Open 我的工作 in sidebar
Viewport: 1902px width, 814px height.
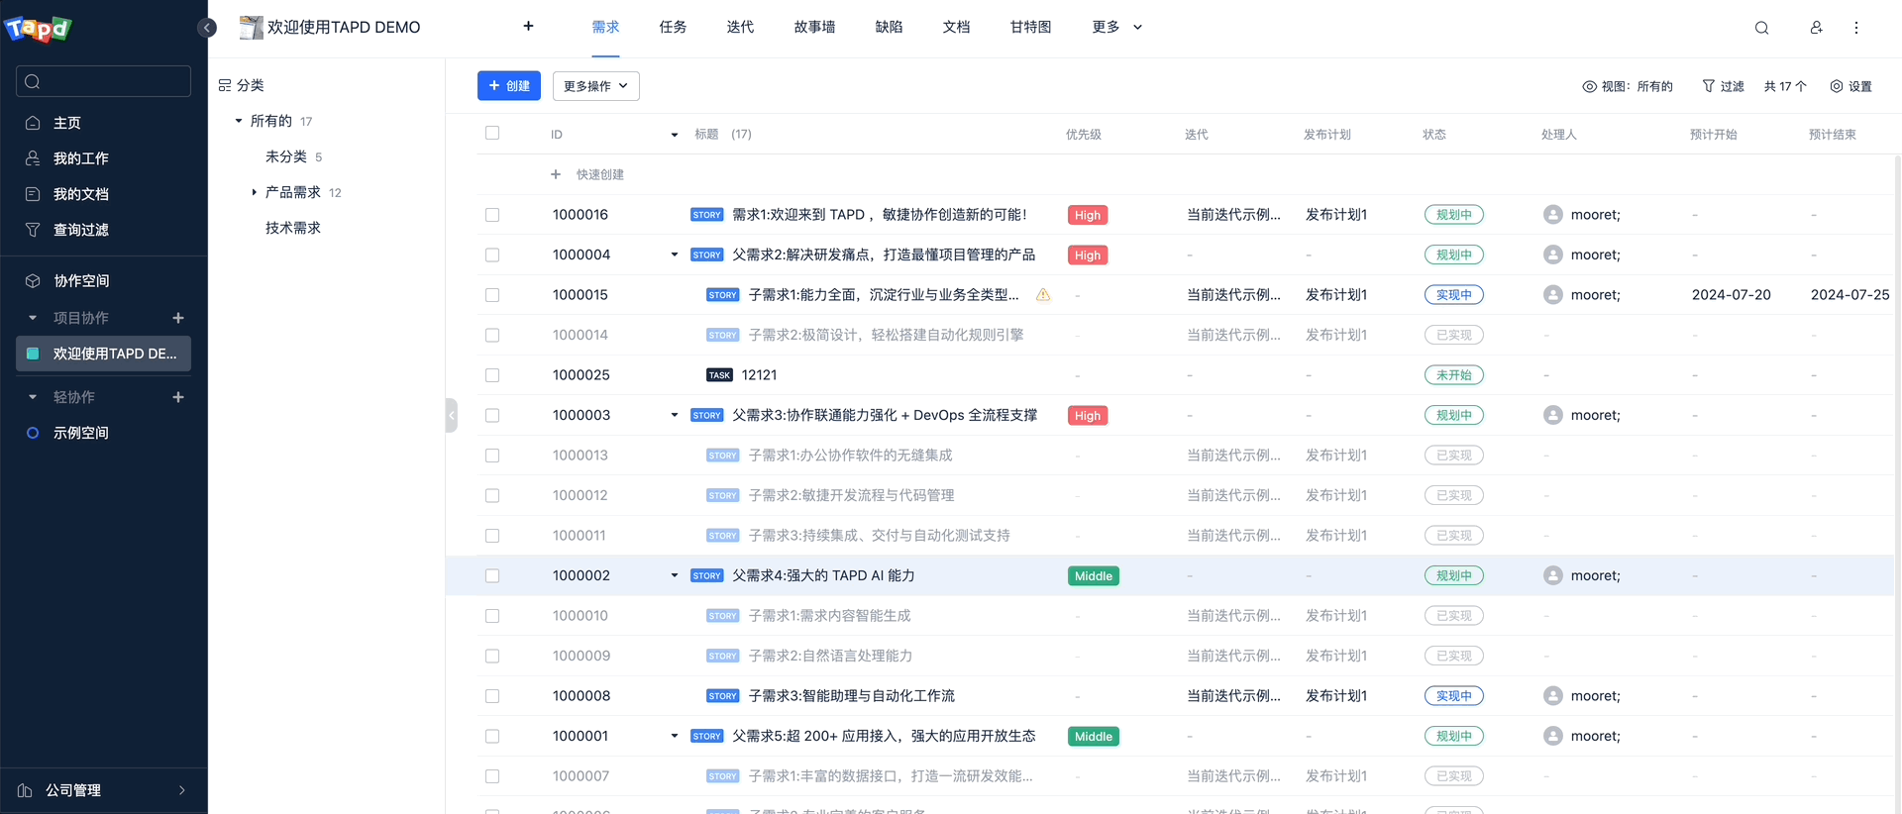tap(81, 158)
